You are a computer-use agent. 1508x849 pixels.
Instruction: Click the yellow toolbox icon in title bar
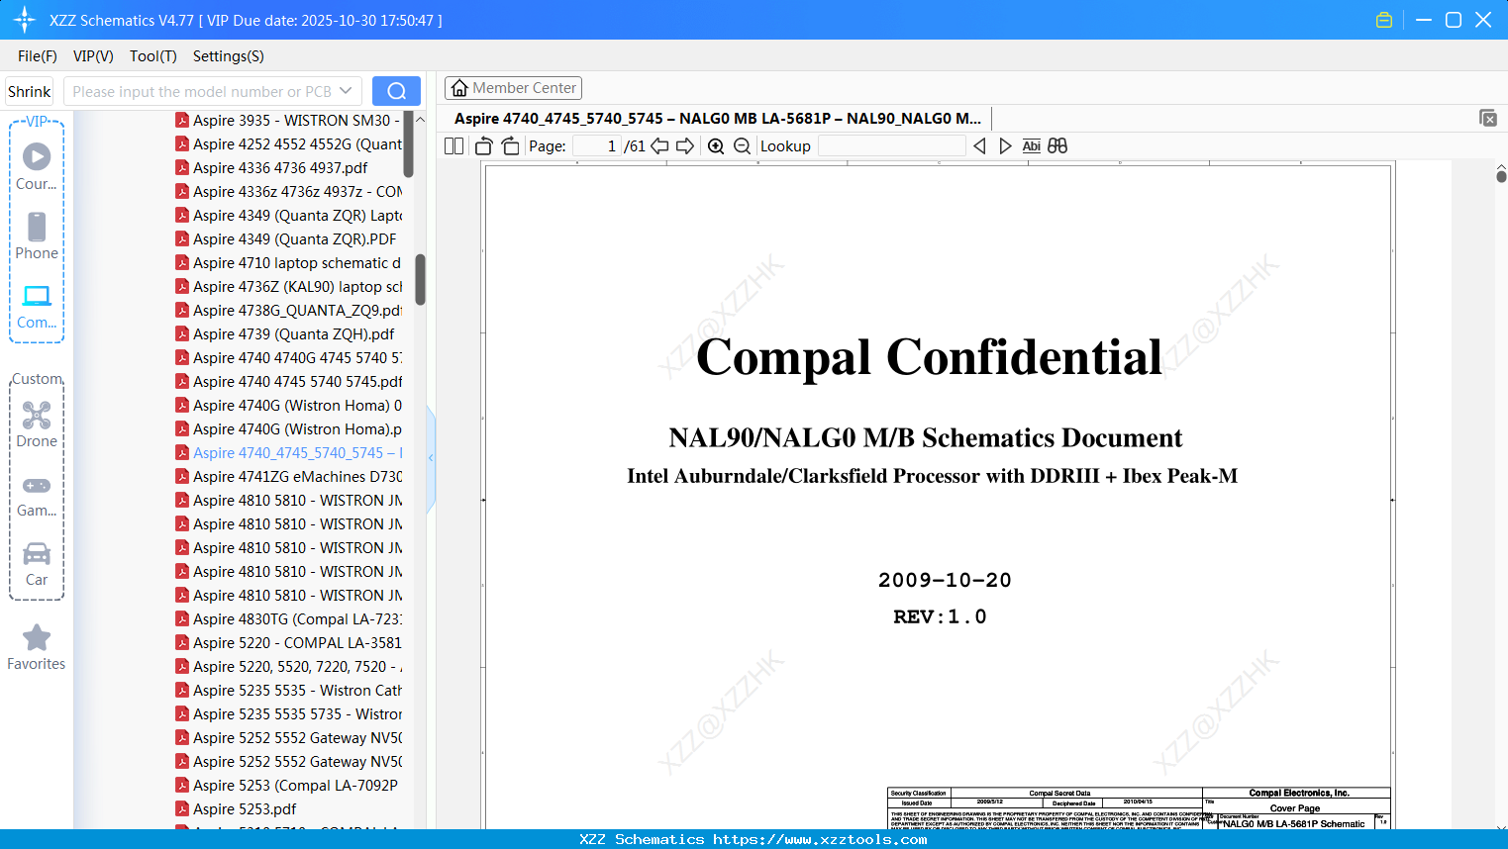[x=1384, y=20]
